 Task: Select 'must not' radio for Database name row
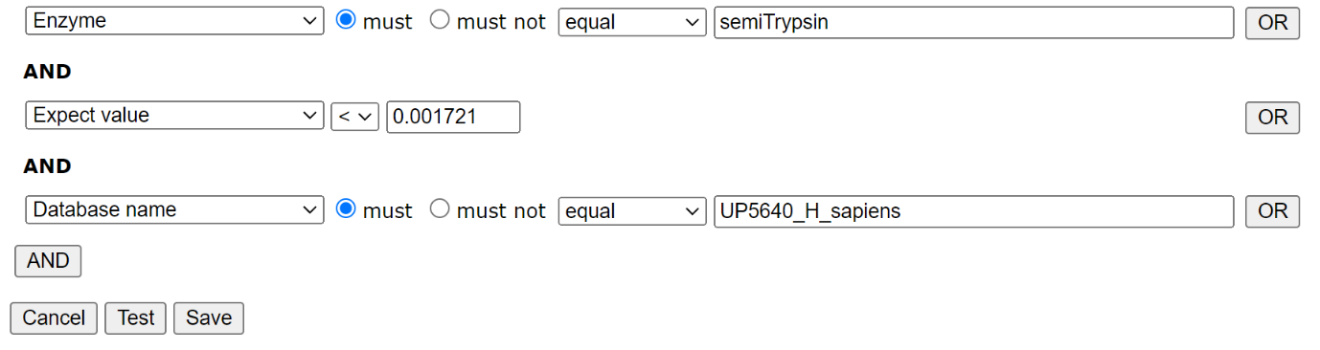439,209
